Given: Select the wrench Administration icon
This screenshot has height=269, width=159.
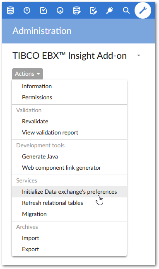Looking at the screenshot, I should [x=143, y=10].
